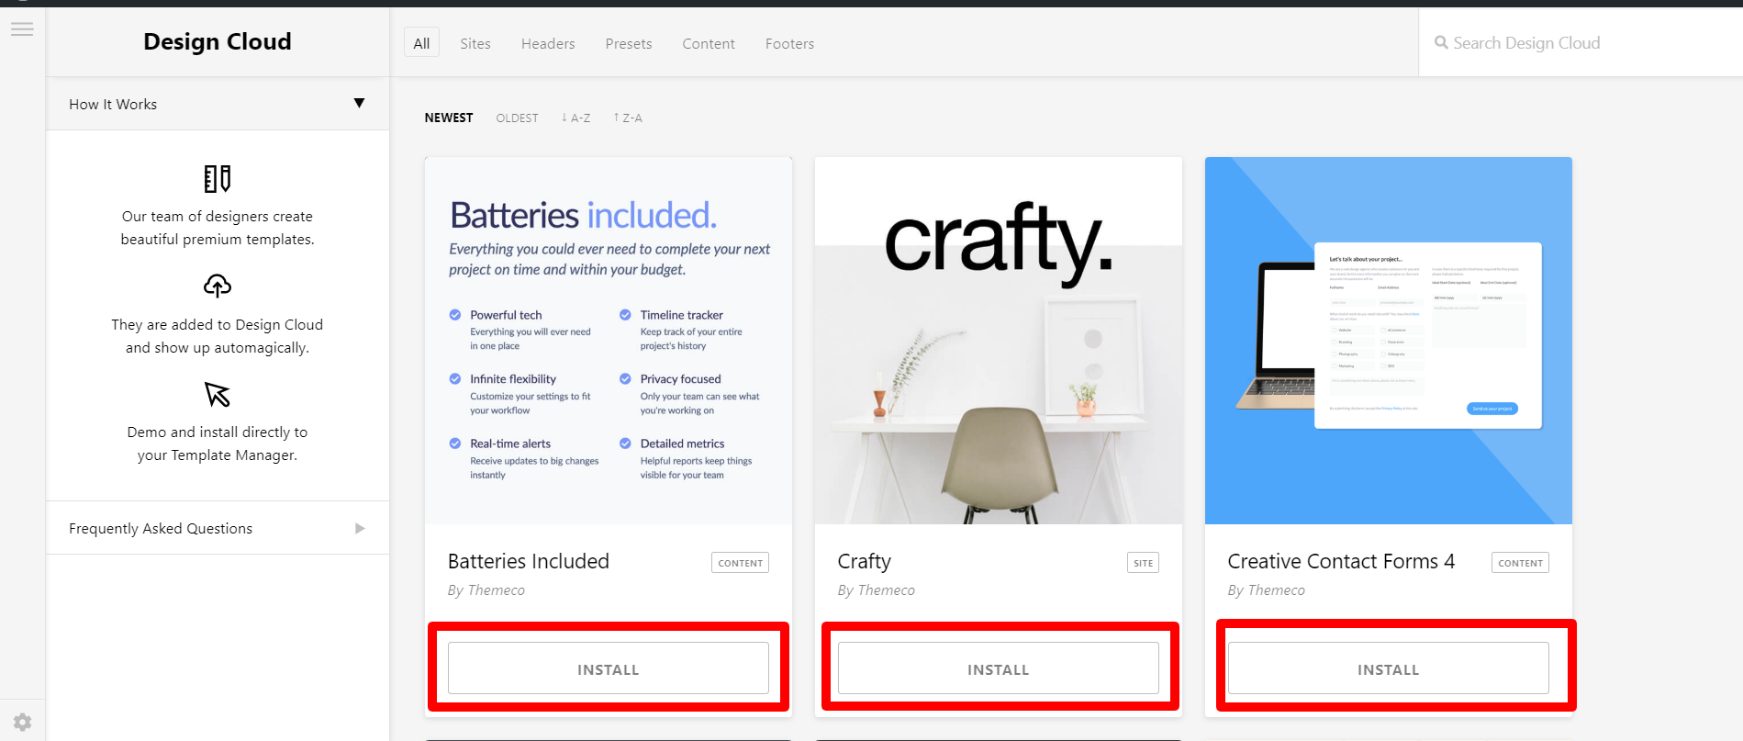Click the cursor arrow install icon
Image resolution: width=1743 pixels, height=741 pixels.
click(x=218, y=395)
